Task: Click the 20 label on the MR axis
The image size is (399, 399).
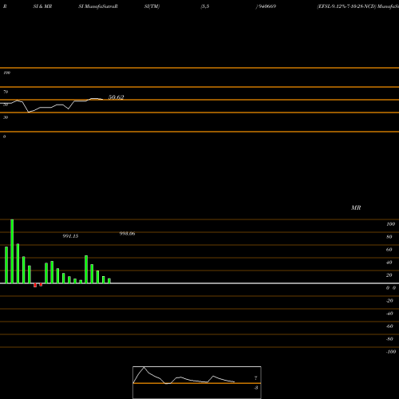Action: (x=389, y=275)
